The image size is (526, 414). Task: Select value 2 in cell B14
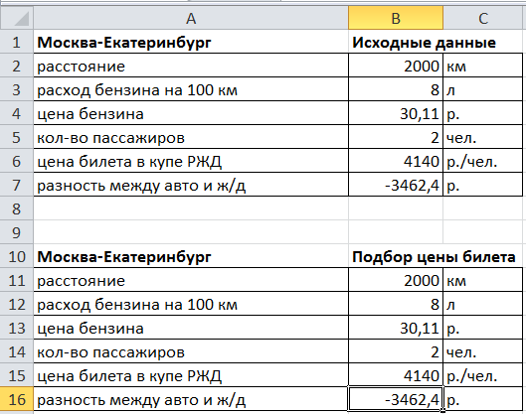point(435,352)
